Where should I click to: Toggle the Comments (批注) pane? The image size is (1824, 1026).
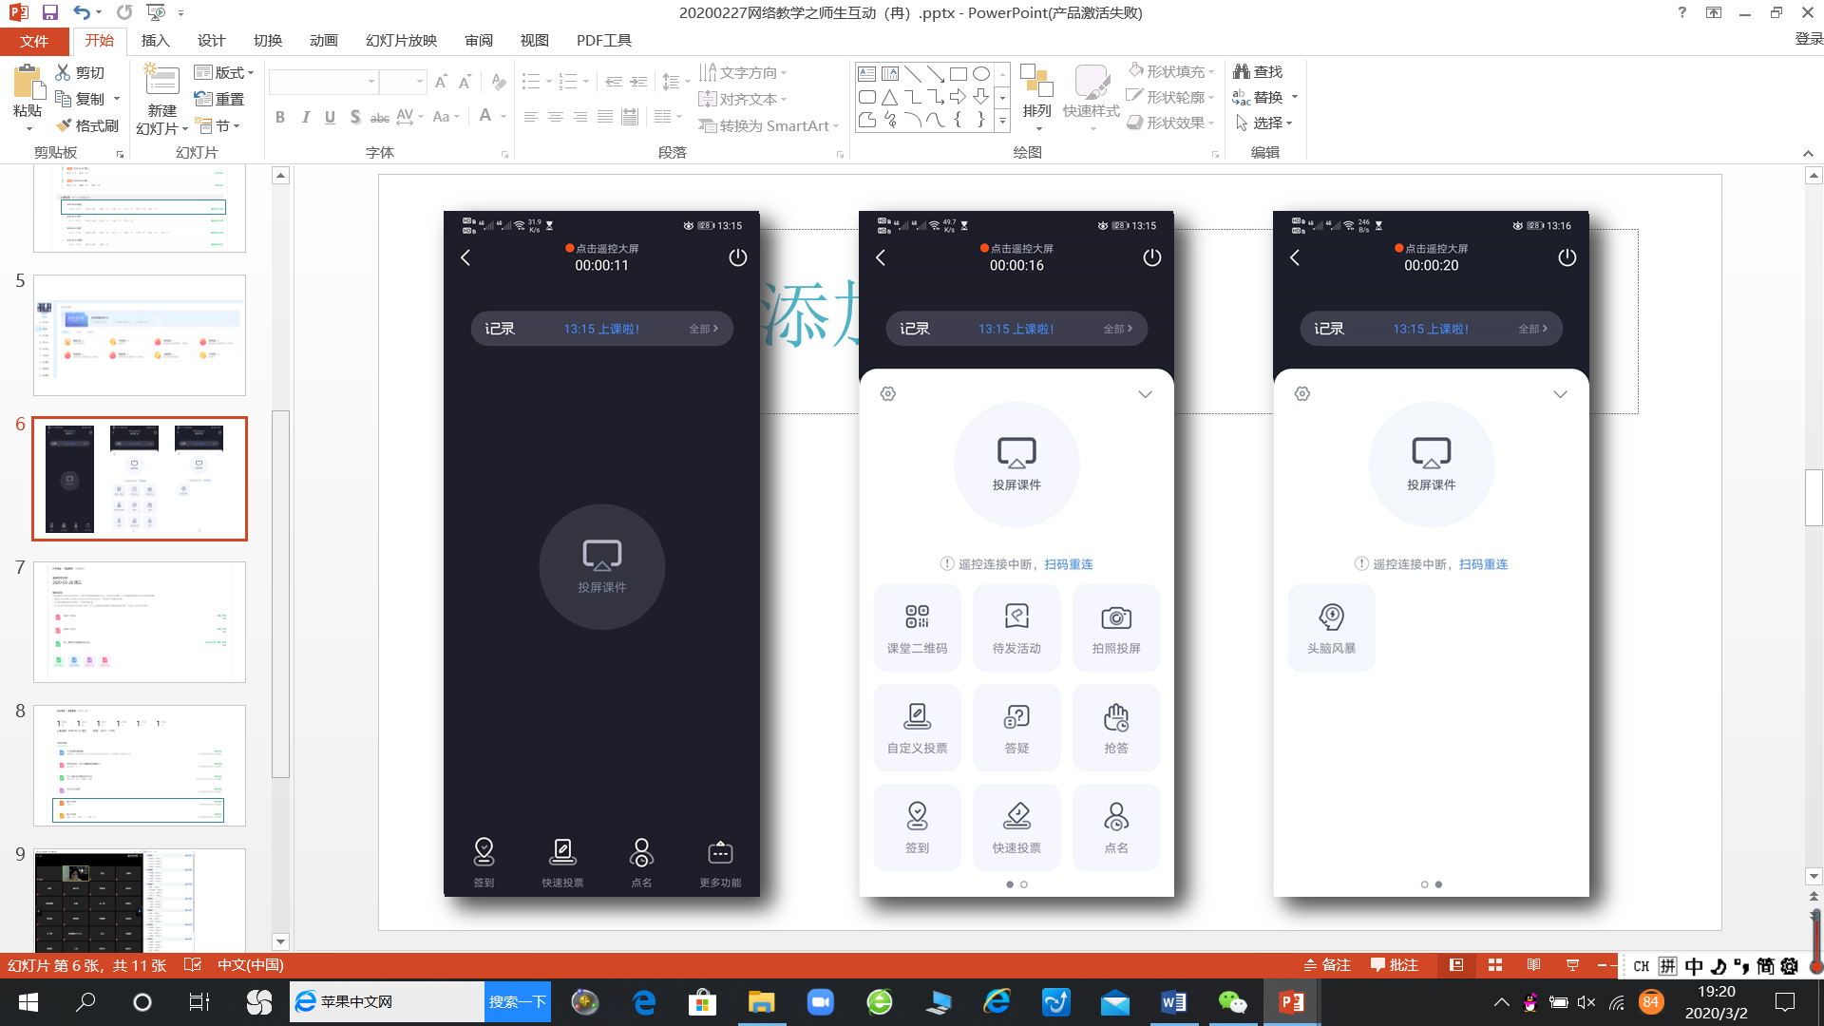(x=1394, y=965)
